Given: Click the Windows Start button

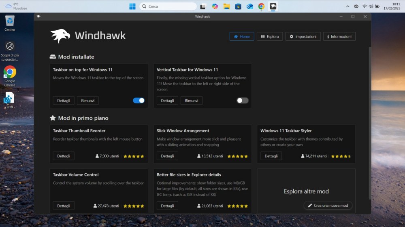Looking at the screenshot, I should coord(132,6).
